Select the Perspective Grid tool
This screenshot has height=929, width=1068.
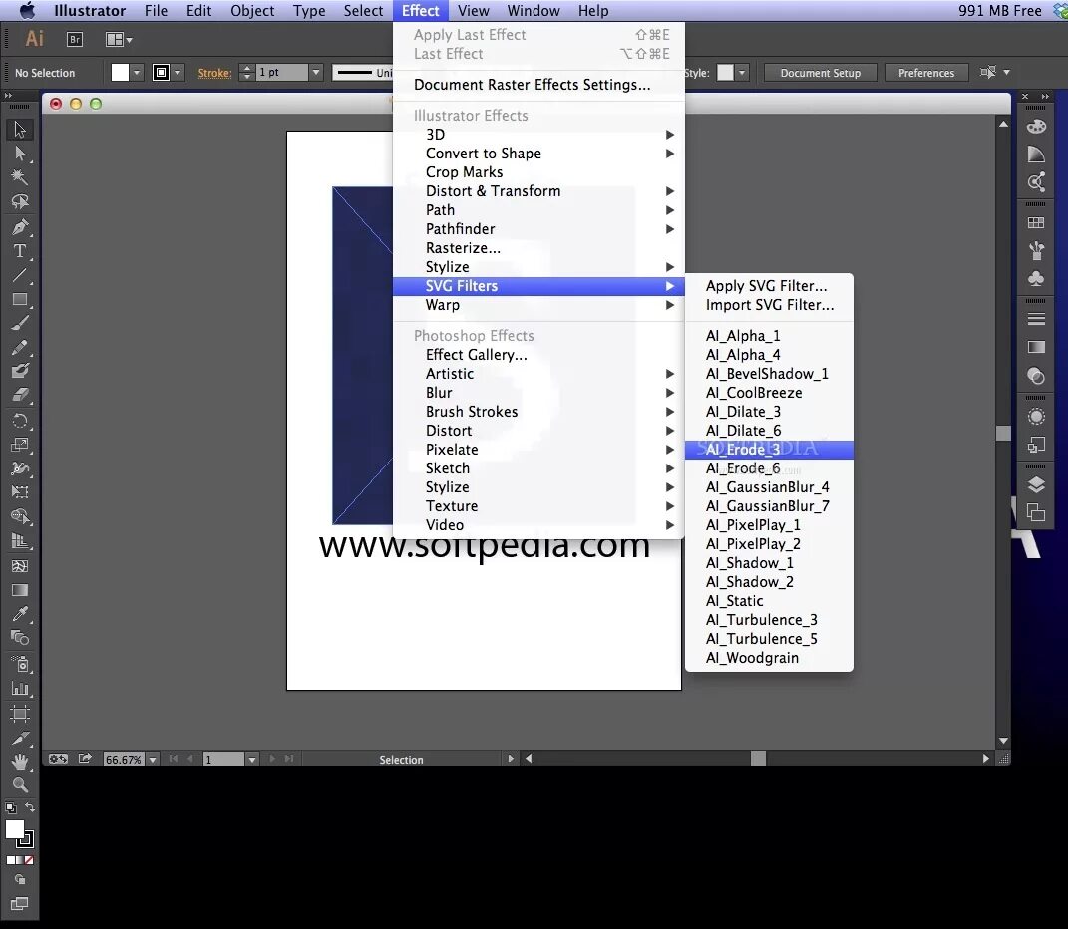pyautogui.click(x=20, y=541)
